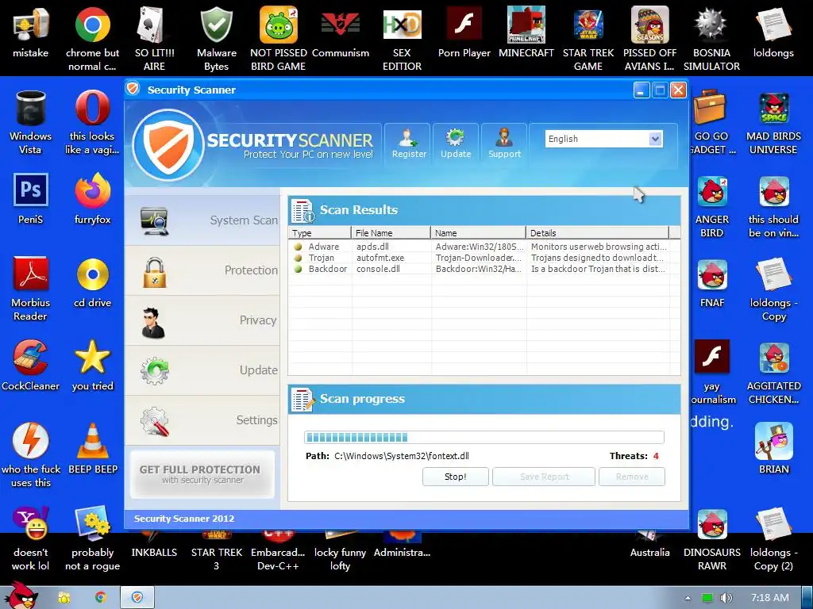Launch the MINECRAFT desktop icon
This screenshot has width=813, height=609.
[x=526, y=32]
